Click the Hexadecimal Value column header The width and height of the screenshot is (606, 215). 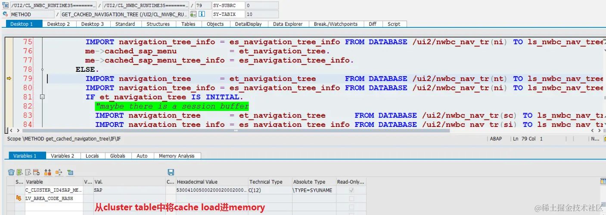[211, 182]
